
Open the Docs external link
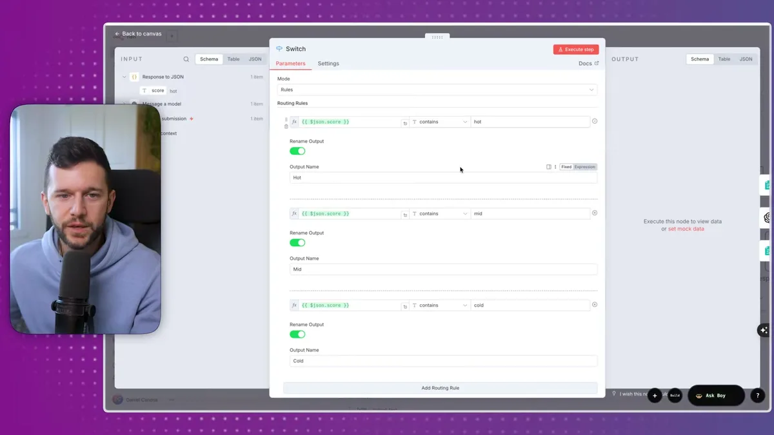(588, 64)
